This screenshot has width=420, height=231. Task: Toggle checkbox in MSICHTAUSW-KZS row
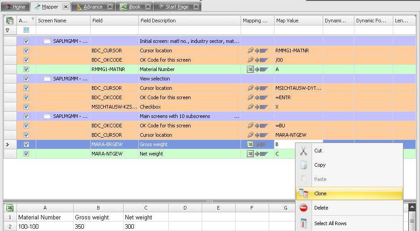(x=26, y=107)
